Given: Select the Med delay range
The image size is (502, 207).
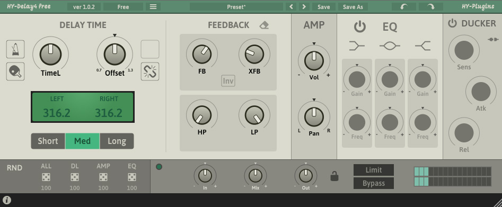Looking at the screenshot, I should tap(82, 141).
